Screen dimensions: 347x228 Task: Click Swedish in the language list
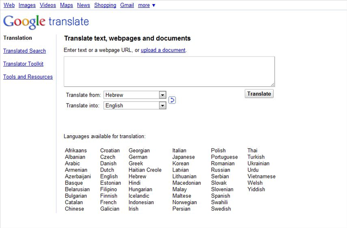click(x=221, y=209)
